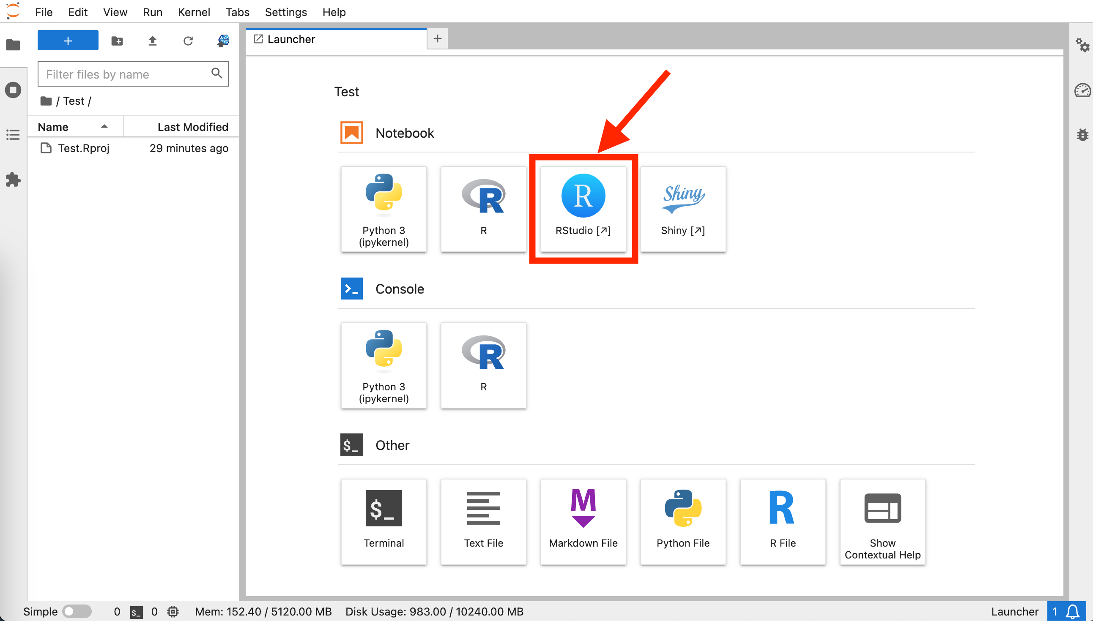The height and width of the screenshot is (621, 1093).
Task: Click the Mem usage status text
Action: pos(263,612)
